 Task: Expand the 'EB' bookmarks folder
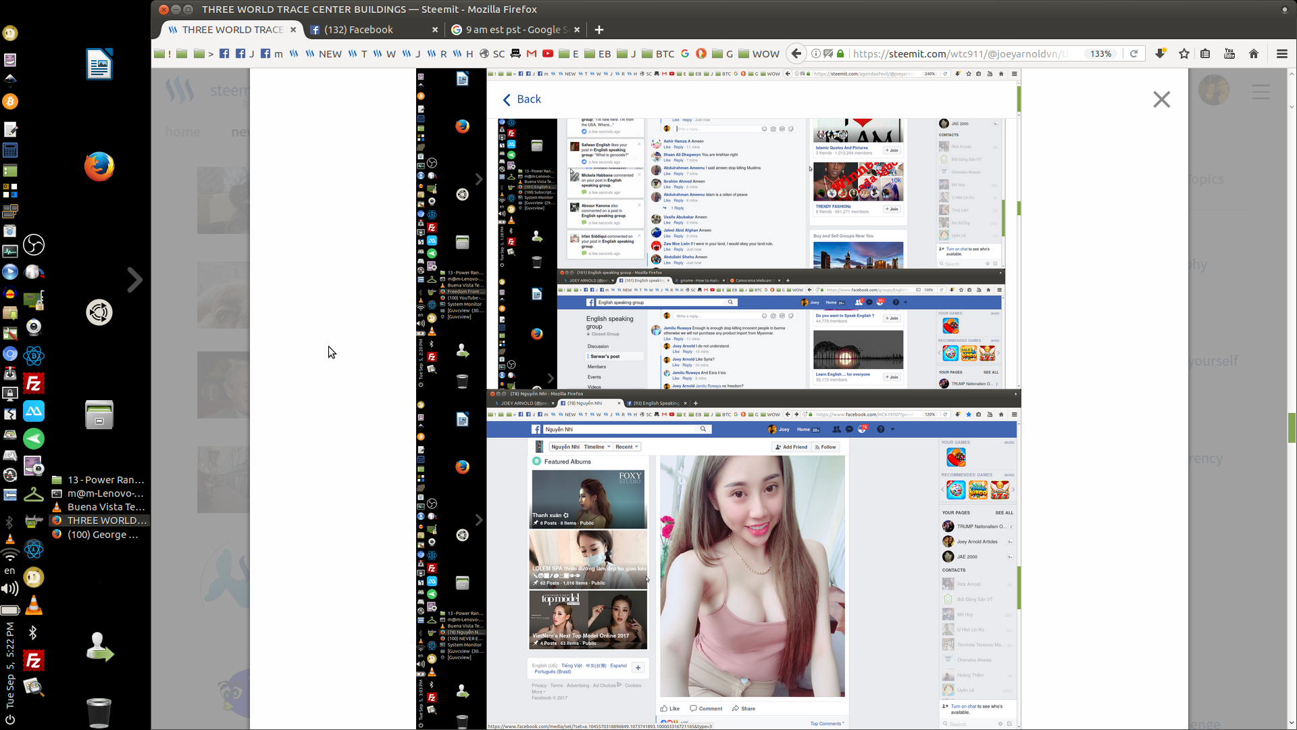coord(598,53)
